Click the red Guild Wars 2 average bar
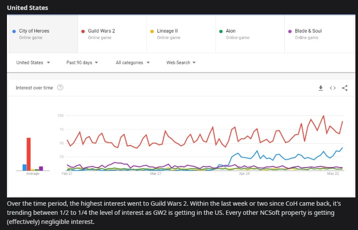 tap(29, 154)
